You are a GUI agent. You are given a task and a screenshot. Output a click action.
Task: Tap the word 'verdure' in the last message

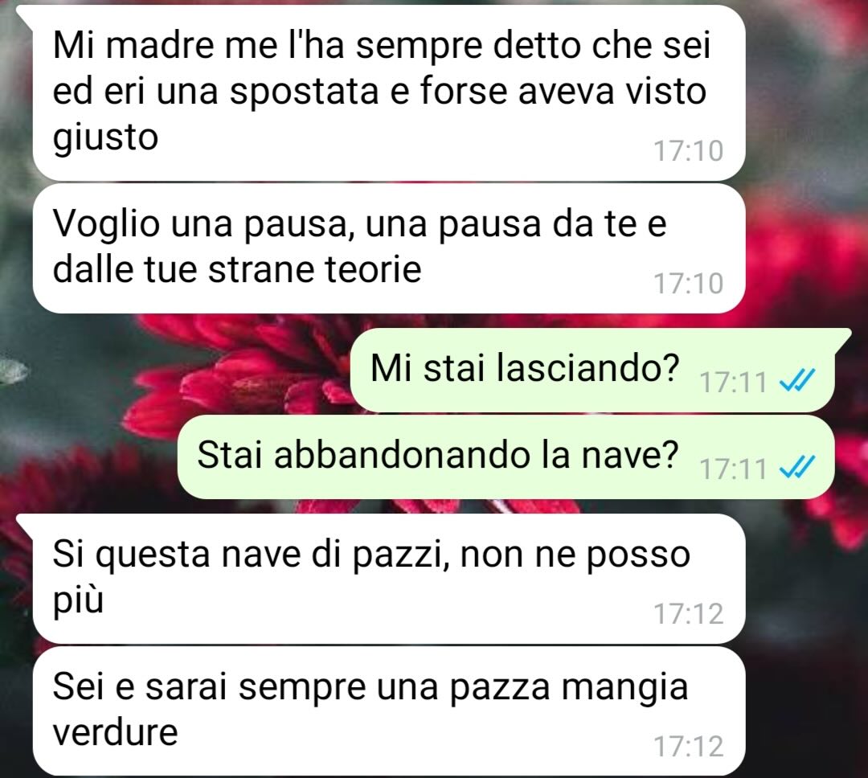tap(115, 732)
